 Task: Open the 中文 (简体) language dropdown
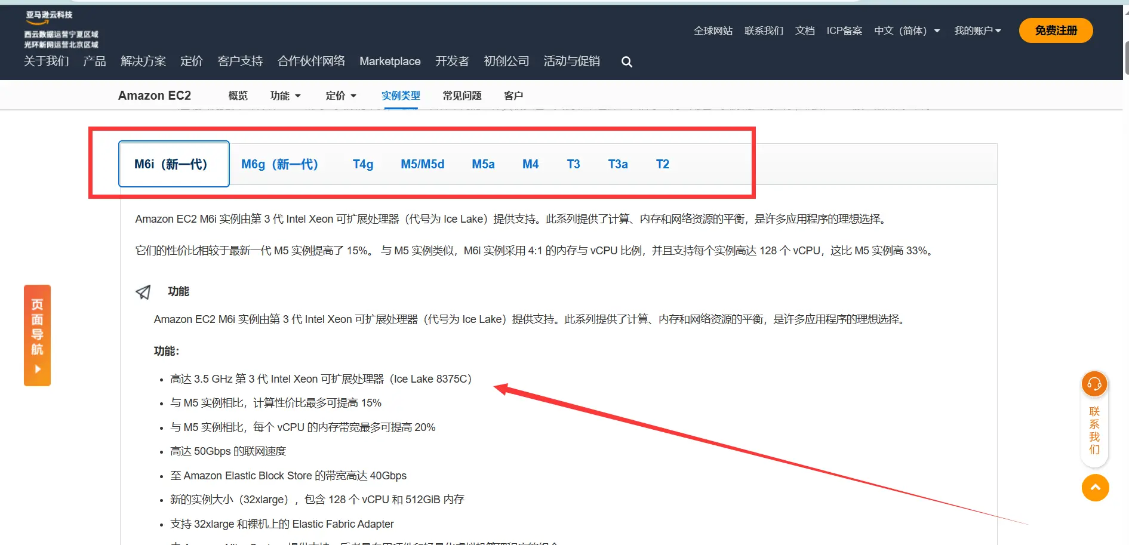[x=907, y=30]
